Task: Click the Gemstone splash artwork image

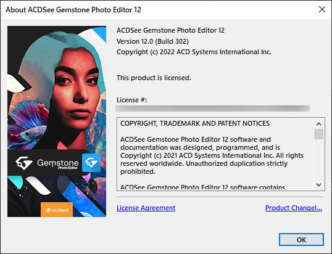Action: [57, 121]
